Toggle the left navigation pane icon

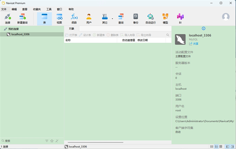[228, 147]
